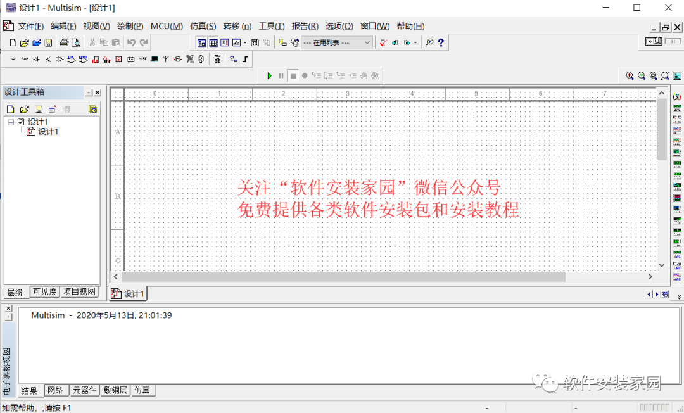Click the print icon in the toolbar
The width and height of the screenshot is (684, 413).
coord(64,42)
